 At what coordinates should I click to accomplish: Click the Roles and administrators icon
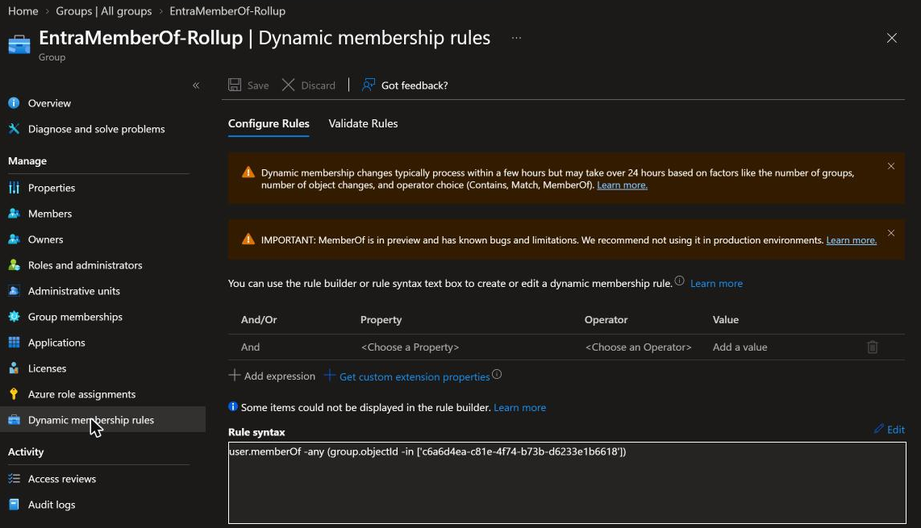point(14,265)
